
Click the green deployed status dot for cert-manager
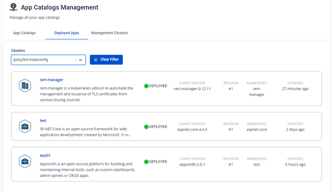[146, 86]
